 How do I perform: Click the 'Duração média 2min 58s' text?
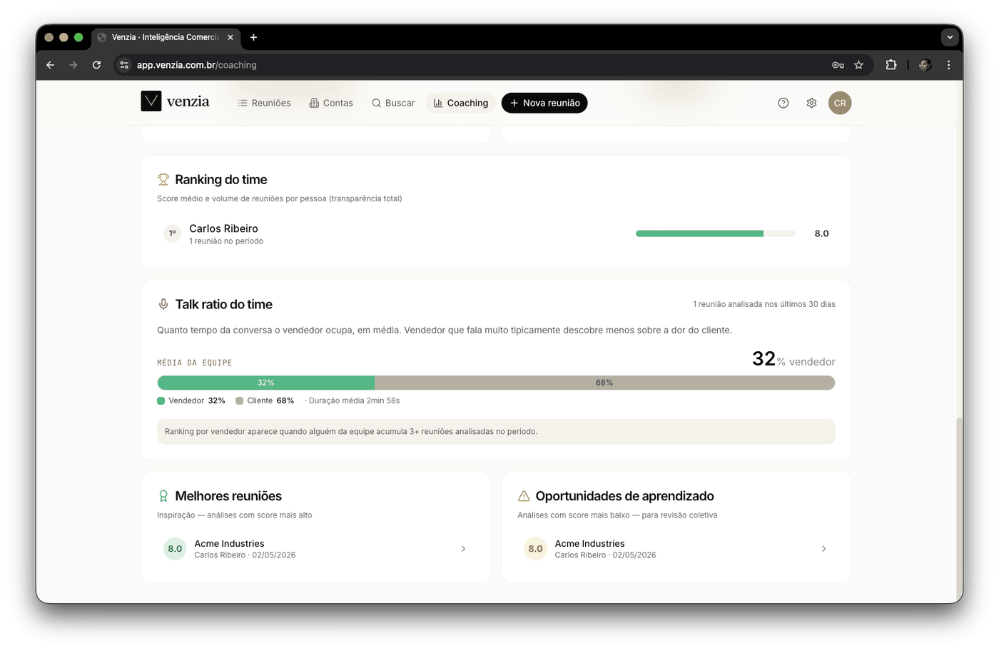tap(354, 401)
